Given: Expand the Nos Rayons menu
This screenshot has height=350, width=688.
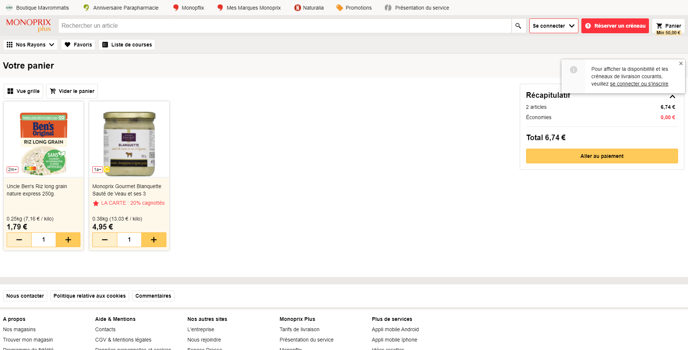Looking at the screenshot, I should [30, 45].
